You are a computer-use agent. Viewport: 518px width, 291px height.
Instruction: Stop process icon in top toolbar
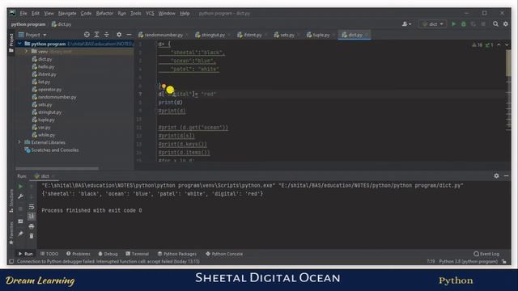(483, 24)
